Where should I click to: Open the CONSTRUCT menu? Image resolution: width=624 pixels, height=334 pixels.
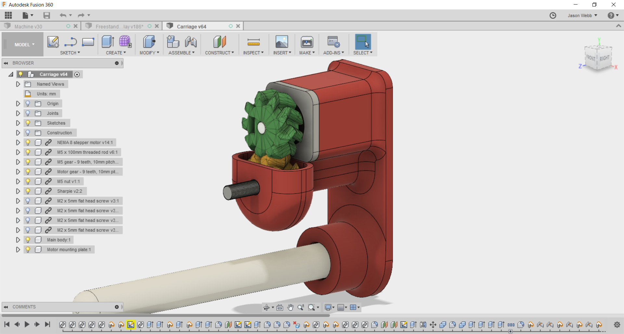(219, 53)
